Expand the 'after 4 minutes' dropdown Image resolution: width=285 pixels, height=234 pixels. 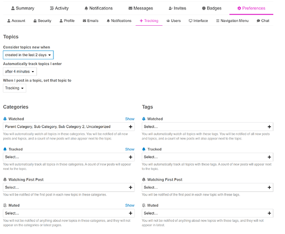coord(20,72)
